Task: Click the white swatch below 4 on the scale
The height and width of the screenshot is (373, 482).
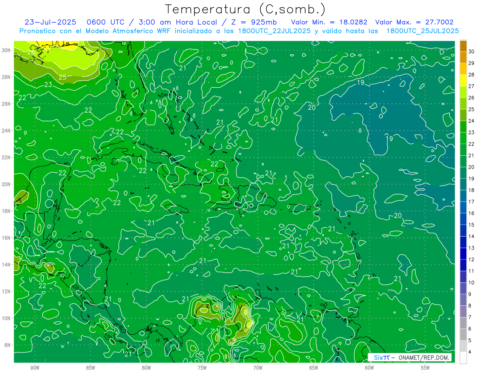Action: pyautogui.click(x=463, y=357)
